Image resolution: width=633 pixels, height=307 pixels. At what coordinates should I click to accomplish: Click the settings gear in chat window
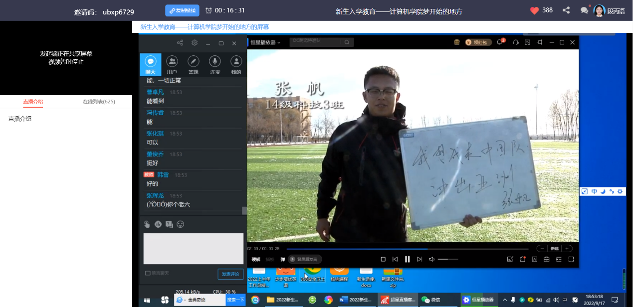[195, 43]
